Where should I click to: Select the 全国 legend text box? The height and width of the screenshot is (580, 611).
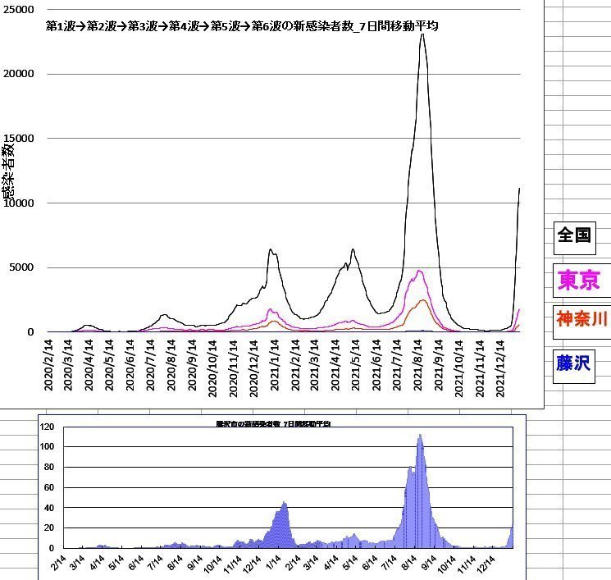pyautogui.click(x=574, y=238)
